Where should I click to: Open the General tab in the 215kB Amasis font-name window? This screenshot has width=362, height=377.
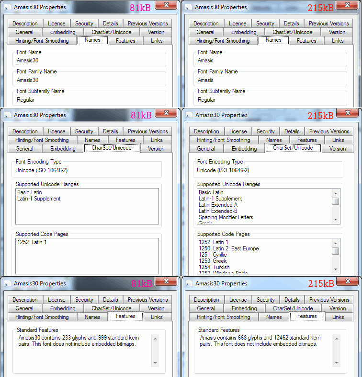click(x=205, y=32)
